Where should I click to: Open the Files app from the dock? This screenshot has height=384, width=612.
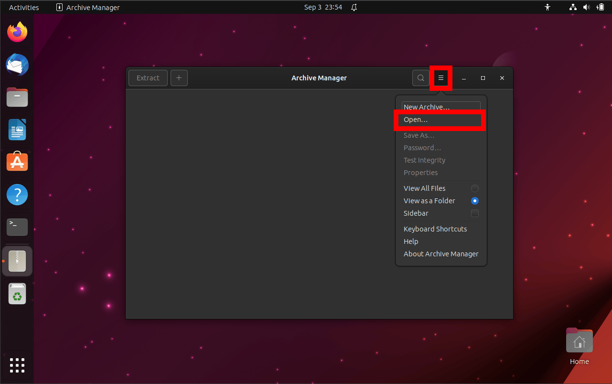[17, 97]
